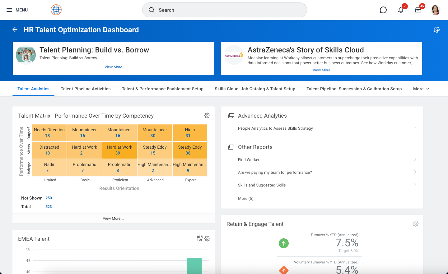Open Talent Matrix settings gear

coord(207,115)
